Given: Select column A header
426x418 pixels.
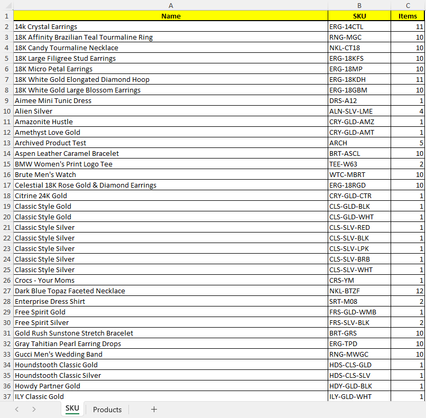Looking at the screenshot, I should click(171, 5).
